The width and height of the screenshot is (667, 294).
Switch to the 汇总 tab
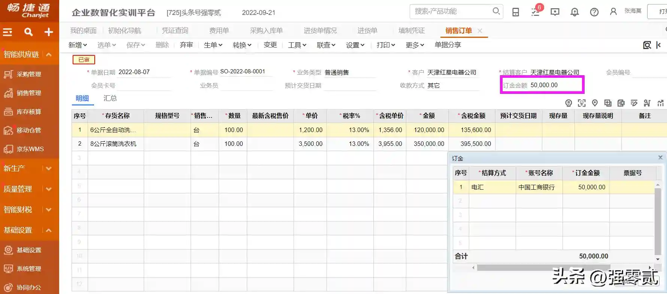point(110,98)
